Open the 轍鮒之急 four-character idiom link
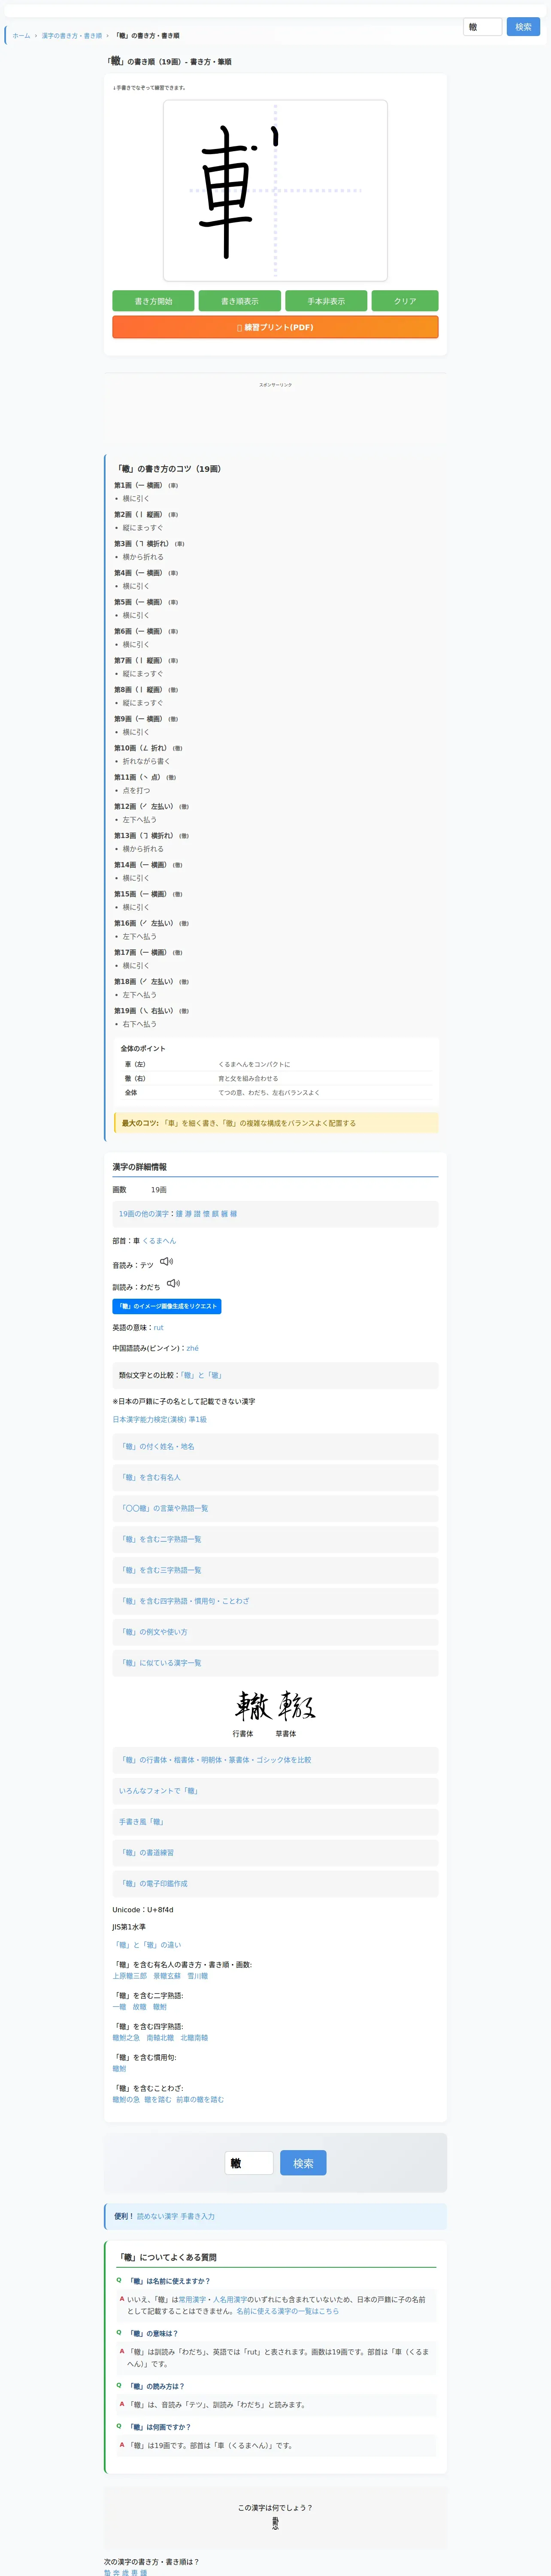This screenshot has width=551, height=2576. pyautogui.click(x=126, y=2039)
